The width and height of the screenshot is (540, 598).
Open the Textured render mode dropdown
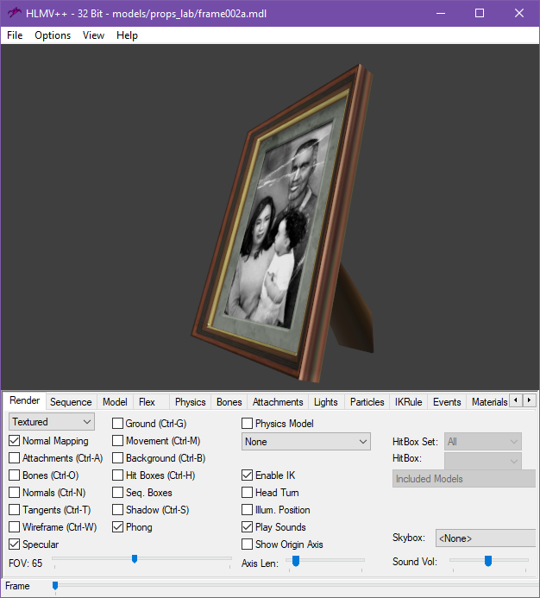[x=52, y=422]
